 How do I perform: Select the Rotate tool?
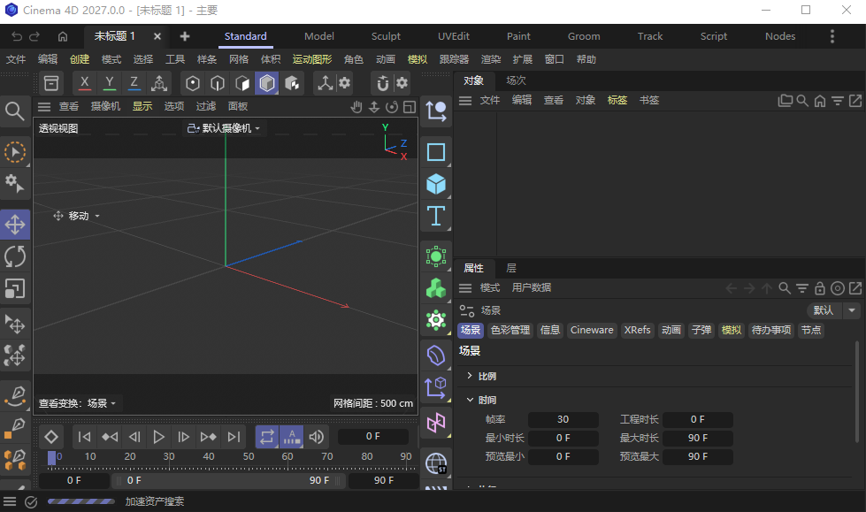[x=15, y=256]
